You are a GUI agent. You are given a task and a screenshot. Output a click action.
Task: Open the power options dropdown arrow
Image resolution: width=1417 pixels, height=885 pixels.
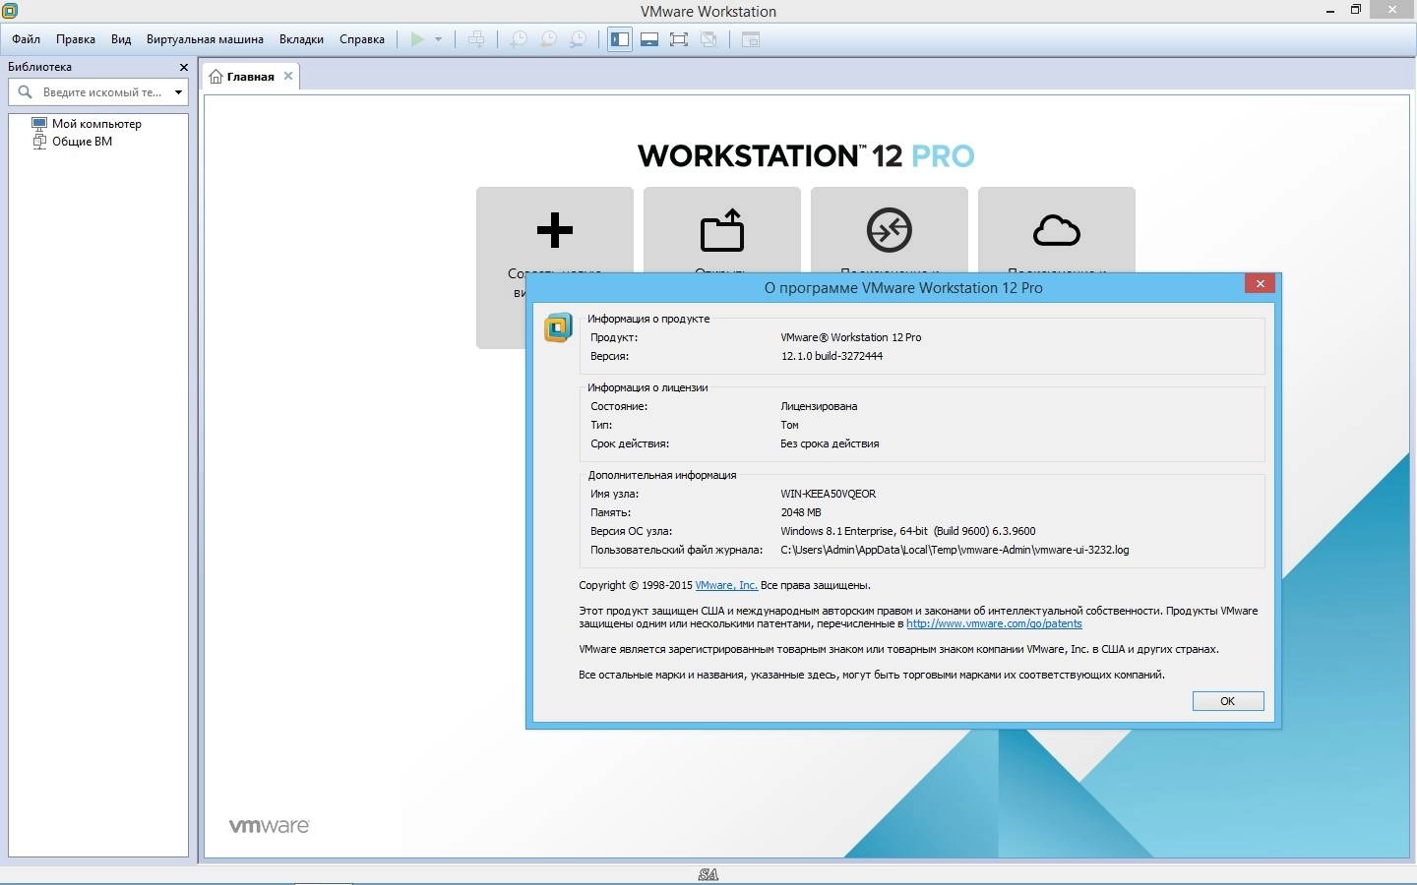438,39
